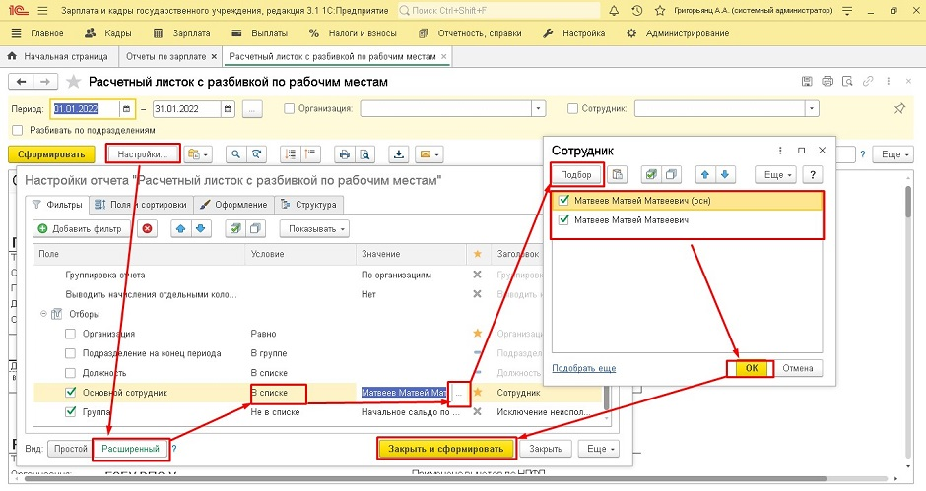Click the Подобрать еще link
The height and width of the screenshot is (491, 926).
(x=583, y=368)
